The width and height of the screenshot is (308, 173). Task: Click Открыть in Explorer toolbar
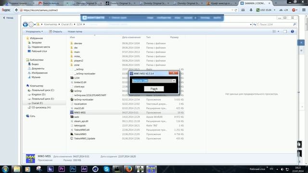pos(56,31)
